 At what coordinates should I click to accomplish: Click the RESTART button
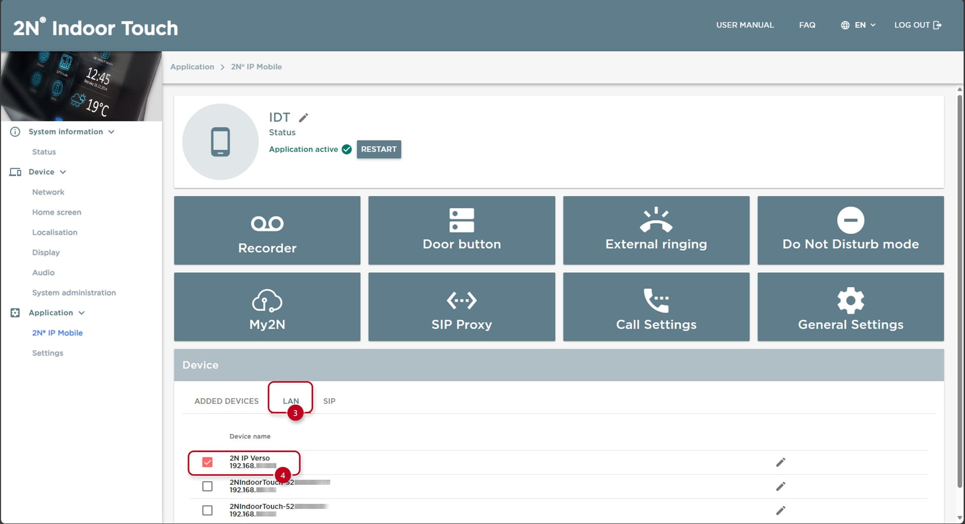[379, 149]
